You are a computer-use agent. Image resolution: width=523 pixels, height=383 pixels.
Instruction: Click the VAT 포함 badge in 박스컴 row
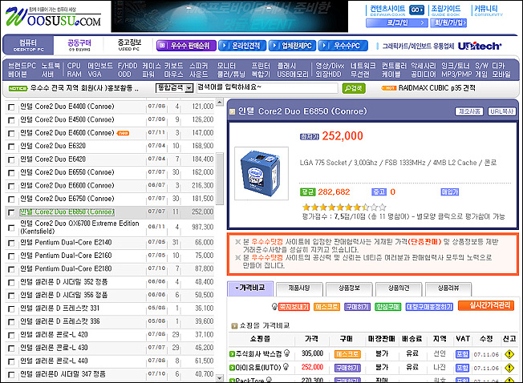(462, 354)
